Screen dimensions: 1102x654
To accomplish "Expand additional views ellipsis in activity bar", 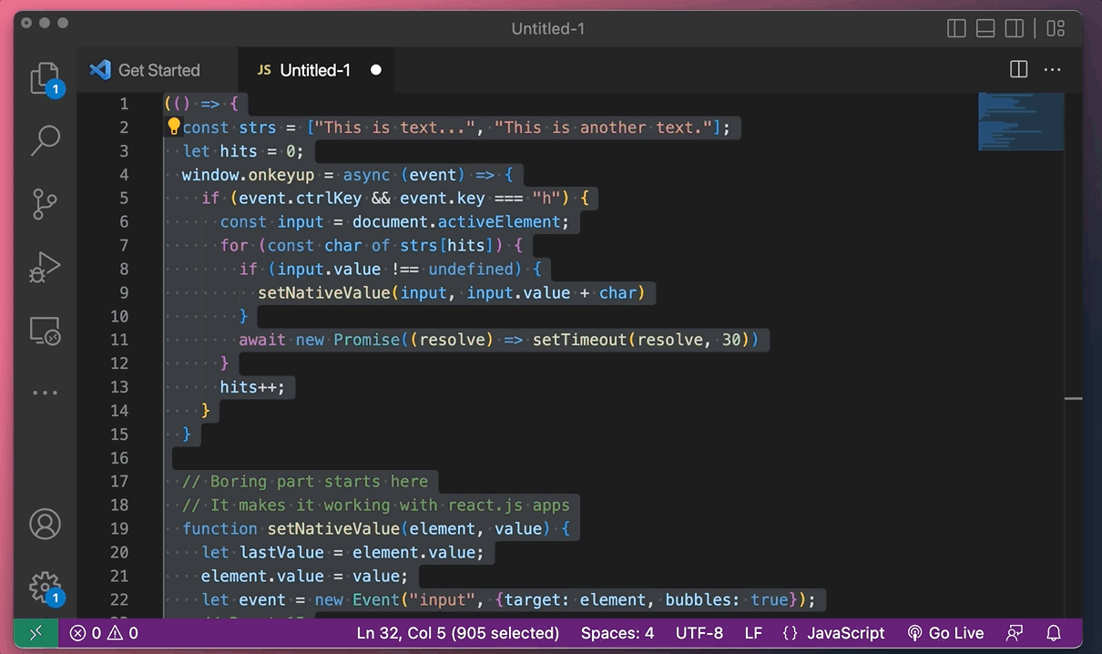I will pos(45,393).
